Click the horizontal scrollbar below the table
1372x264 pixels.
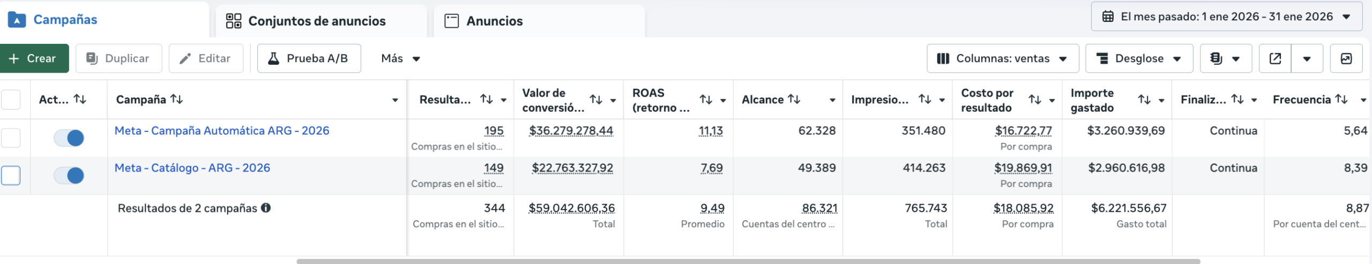(748, 261)
